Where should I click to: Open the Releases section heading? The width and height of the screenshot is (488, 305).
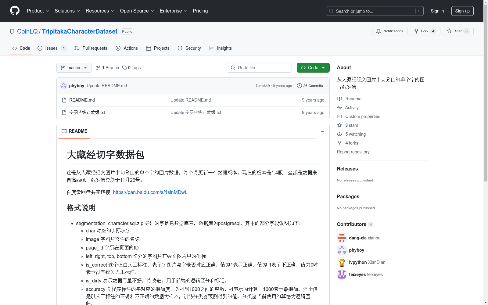(347, 169)
